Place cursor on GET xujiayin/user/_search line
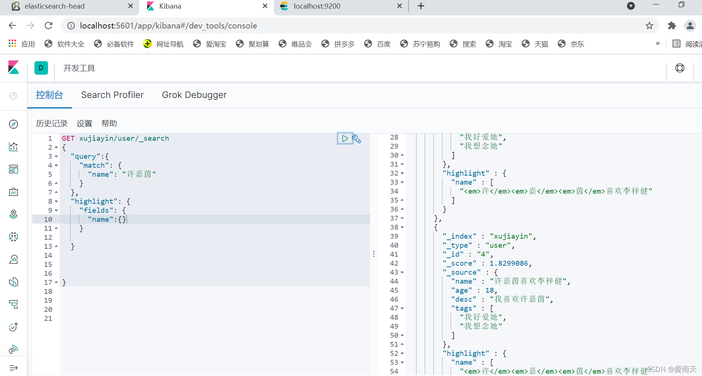 coord(115,138)
